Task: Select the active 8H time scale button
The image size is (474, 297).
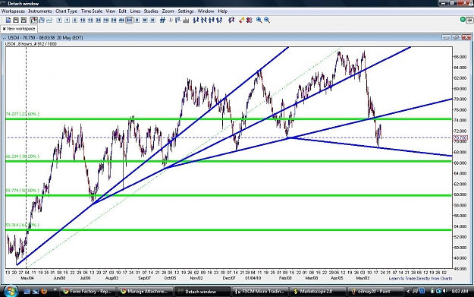Action: coord(130,21)
